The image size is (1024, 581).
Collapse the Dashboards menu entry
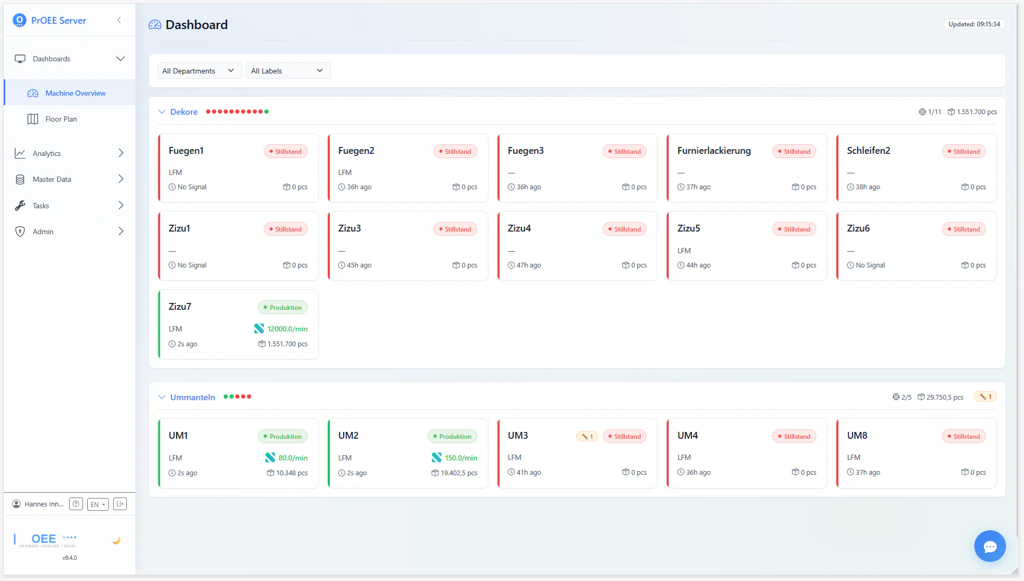point(121,59)
